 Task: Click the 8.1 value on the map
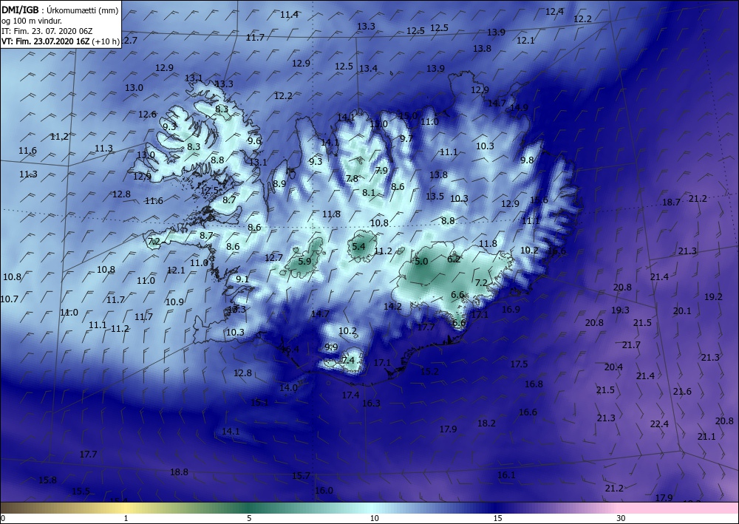coord(369,192)
